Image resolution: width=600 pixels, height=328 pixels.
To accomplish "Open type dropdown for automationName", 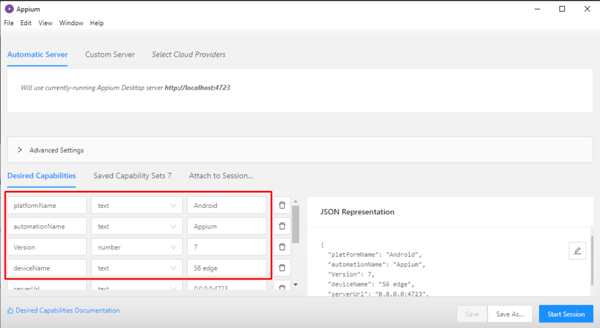I will pyautogui.click(x=137, y=226).
